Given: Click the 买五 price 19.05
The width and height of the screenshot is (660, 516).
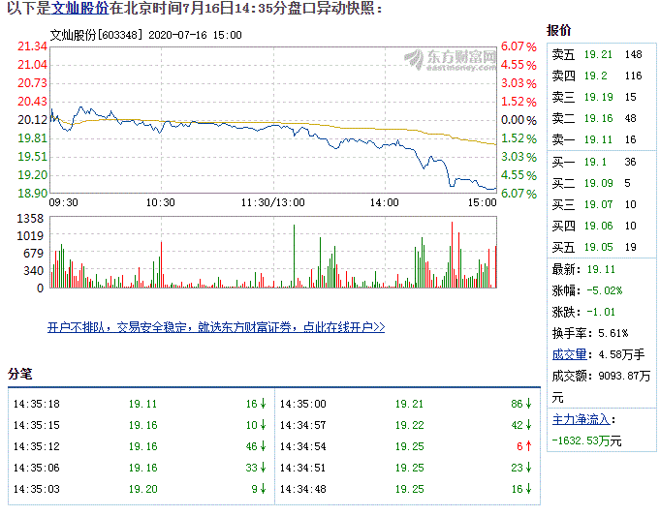Looking at the screenshot, I should pos(598,247).
